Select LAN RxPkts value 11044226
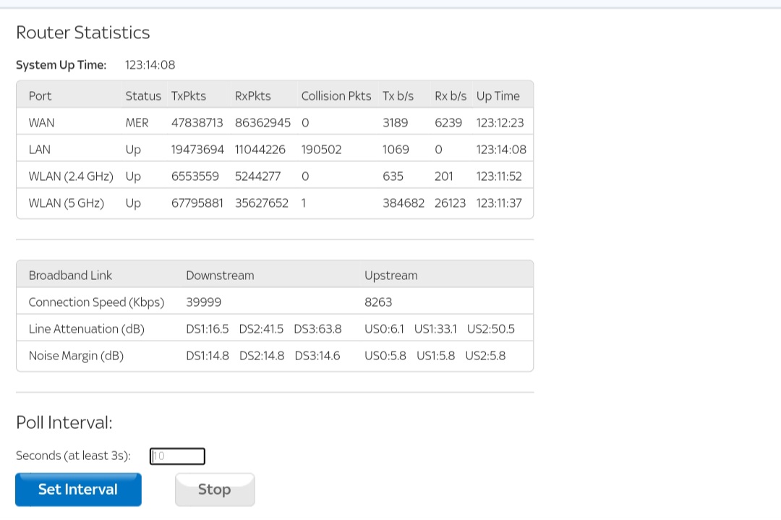781x520 pixels. click(x=260, y=150)
